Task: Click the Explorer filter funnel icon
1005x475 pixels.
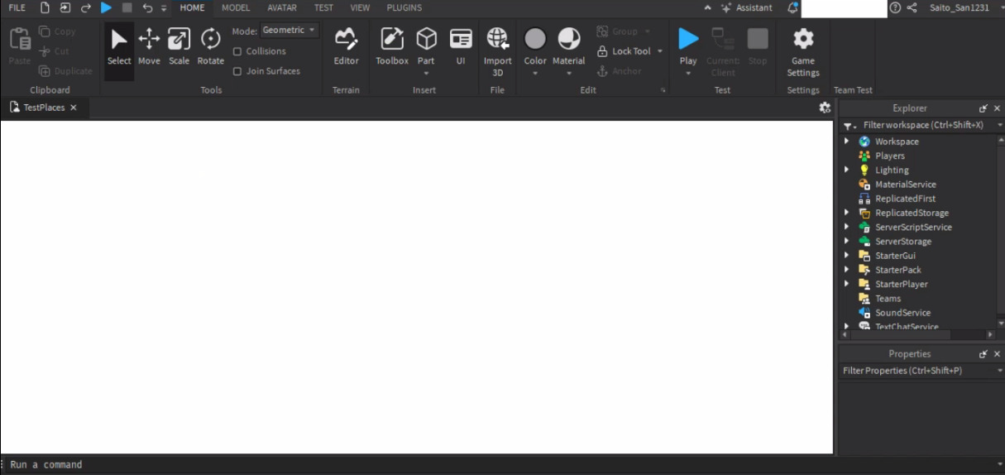Action: tap(849, 126)
